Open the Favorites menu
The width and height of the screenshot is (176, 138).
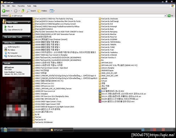click(x=21, y=6)
